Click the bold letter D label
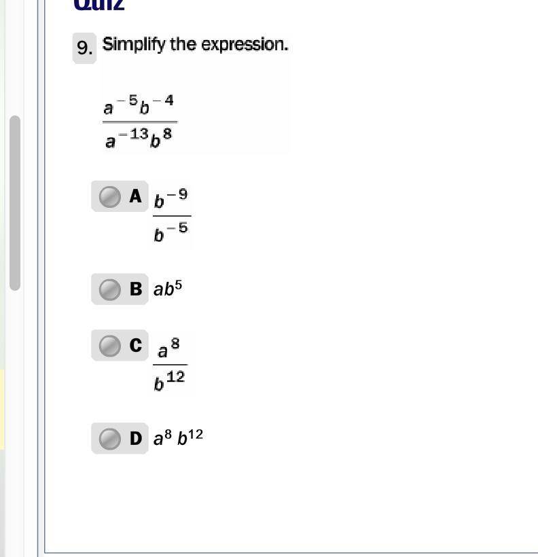Image resolution: width=538 pixels, height=557 pixels. click(136, 438)
